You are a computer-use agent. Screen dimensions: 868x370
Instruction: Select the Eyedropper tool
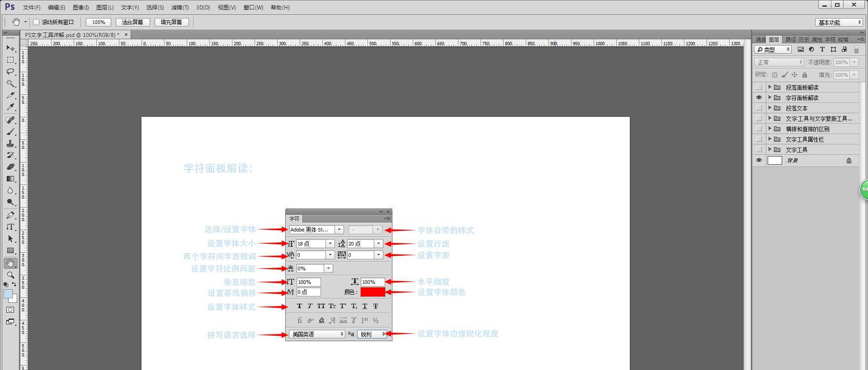[10, 107]
